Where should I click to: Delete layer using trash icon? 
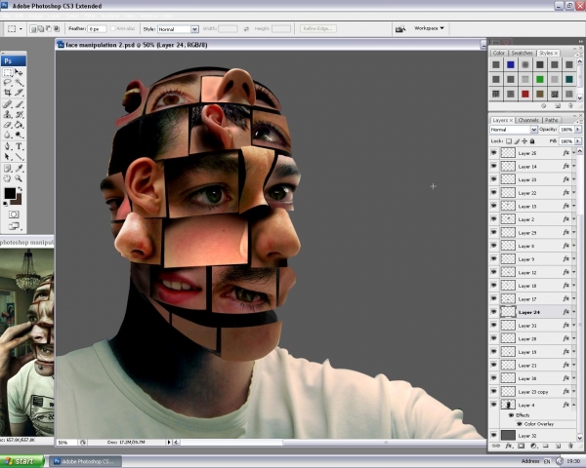(x=570, y=446)
